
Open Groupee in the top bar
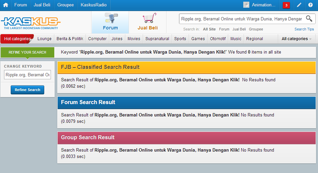[x=65, y=5]
